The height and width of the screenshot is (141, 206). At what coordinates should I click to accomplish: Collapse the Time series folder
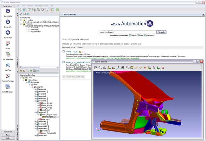[21, 24]
